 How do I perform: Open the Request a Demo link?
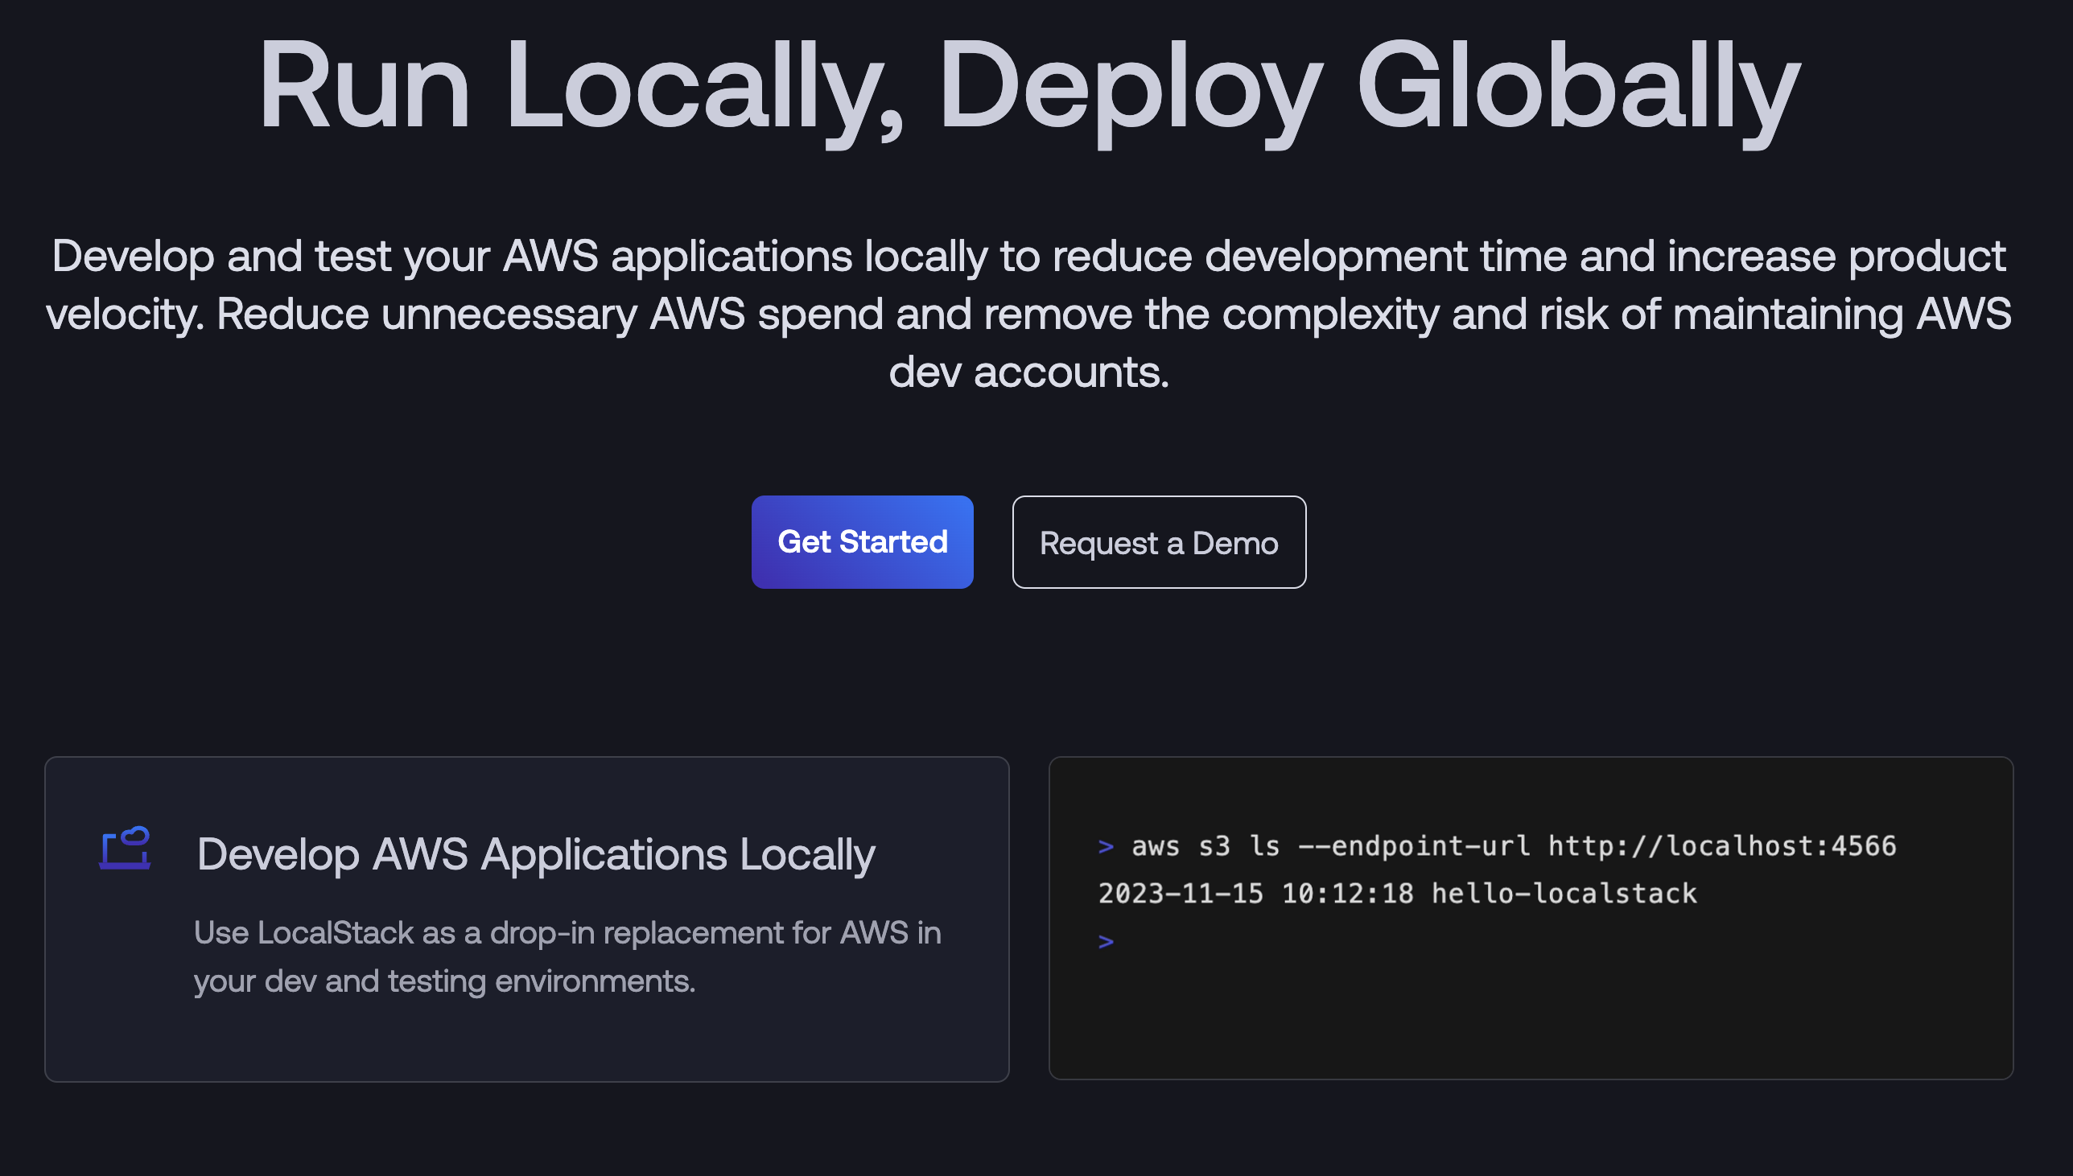click(x=1159, y=542)
